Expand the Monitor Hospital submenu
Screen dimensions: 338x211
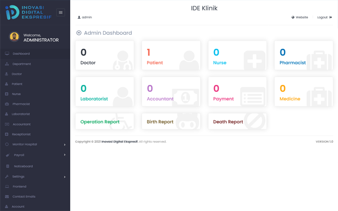click(64, 145)
